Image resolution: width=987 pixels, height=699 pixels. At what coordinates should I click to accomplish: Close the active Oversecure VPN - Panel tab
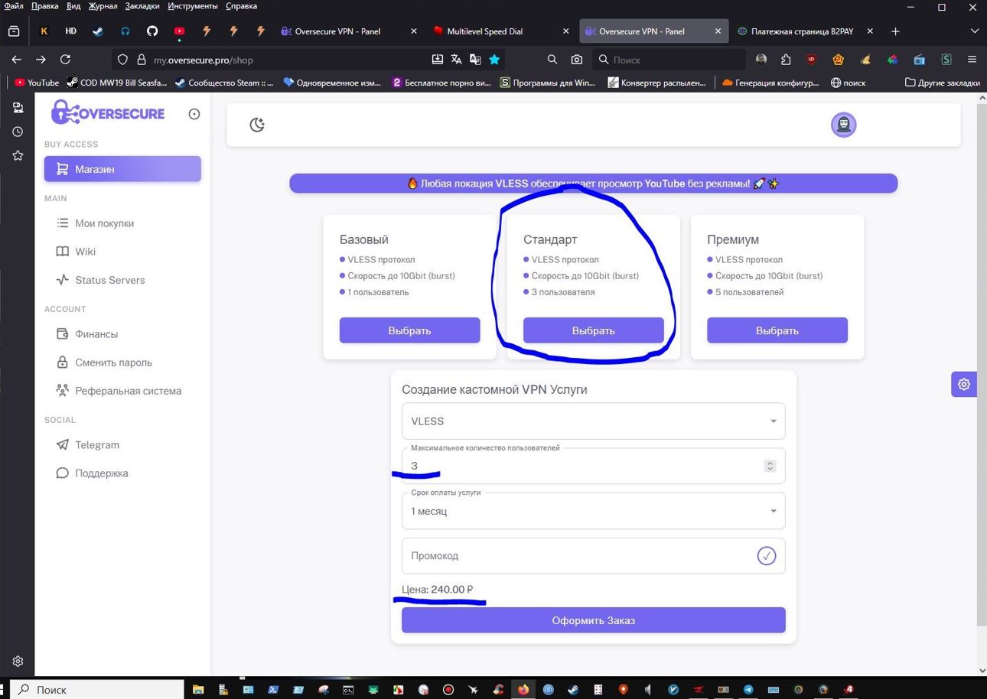coord(718,31)
